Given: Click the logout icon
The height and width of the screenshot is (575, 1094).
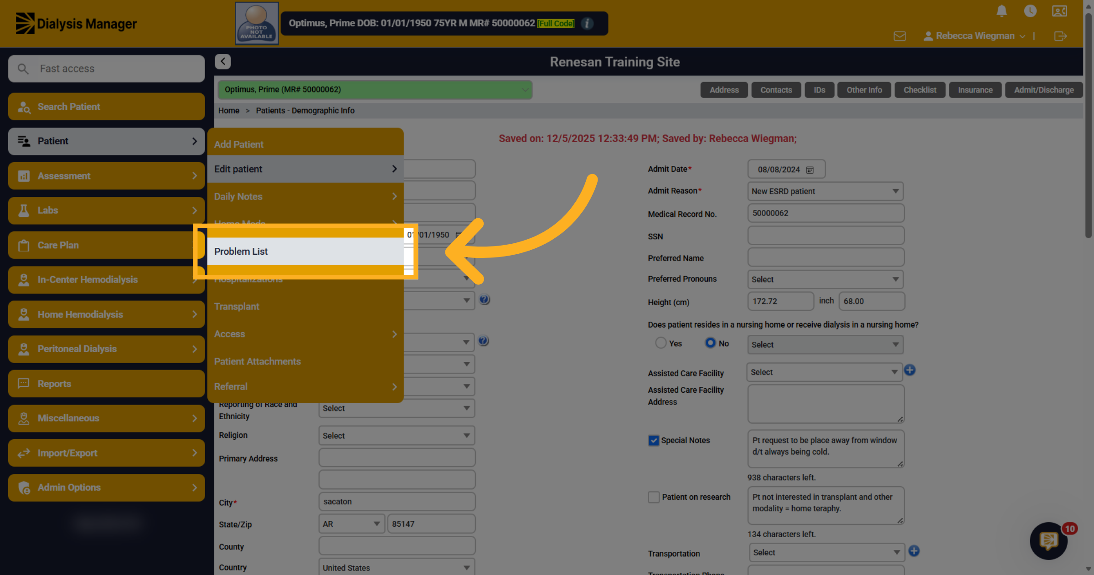Looking at the screenshot, I should (1061, 36).
